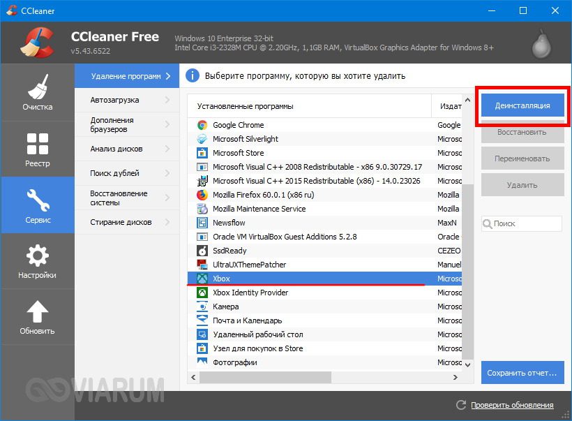572x421 pixels.
Task: Select the Google Chrome entry text
Action: (x=238, y=125)
